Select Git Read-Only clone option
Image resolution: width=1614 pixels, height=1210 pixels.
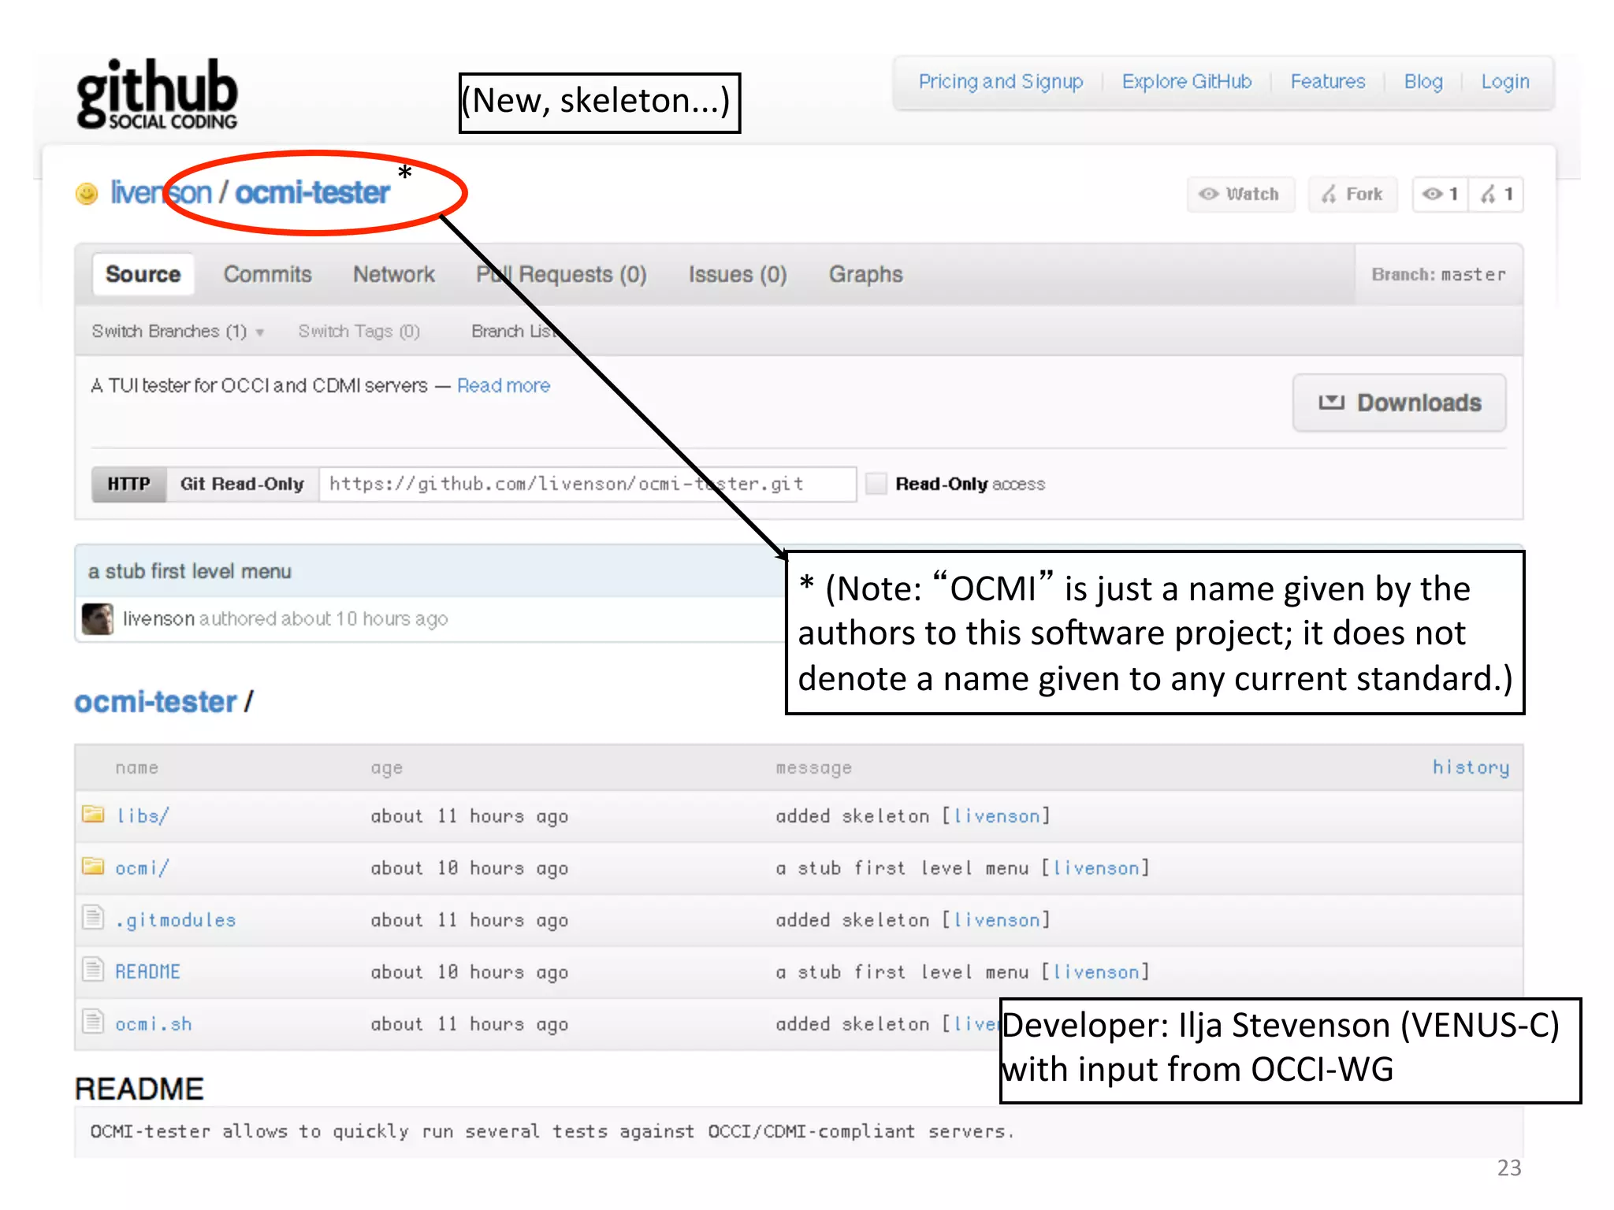(242, 484)
